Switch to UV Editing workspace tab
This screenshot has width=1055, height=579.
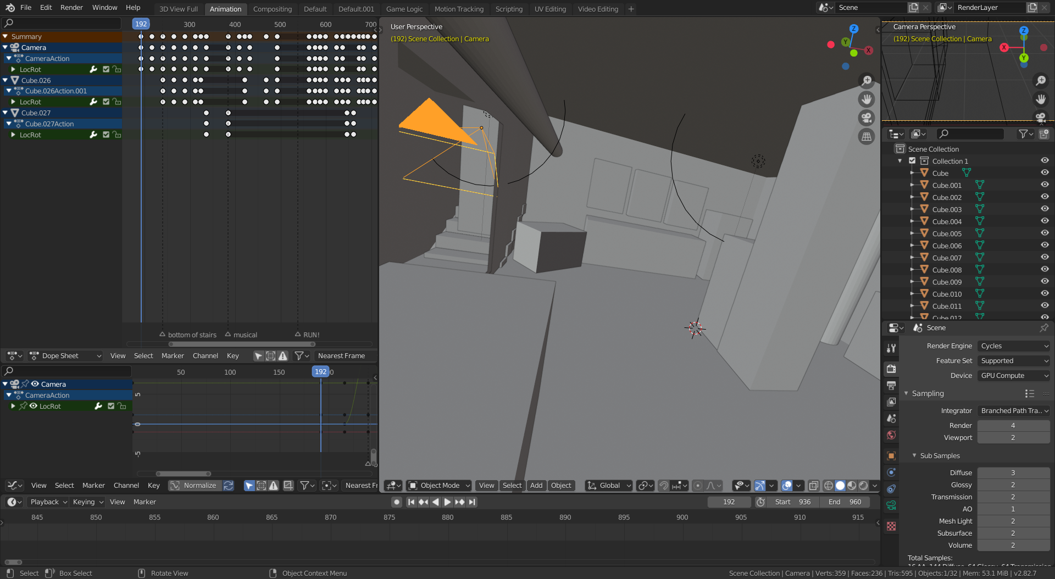(x=550, y=9)
